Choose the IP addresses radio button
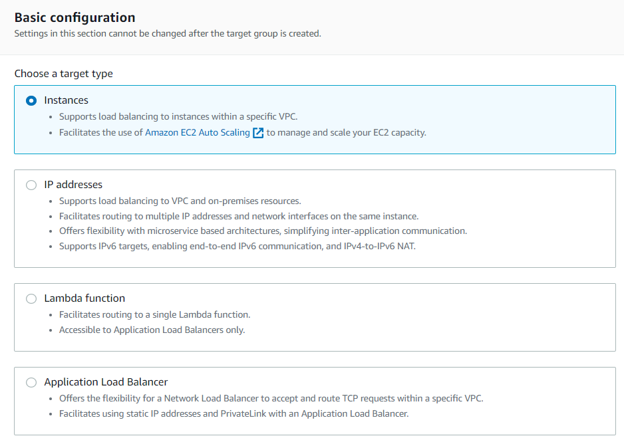 point(31,185)
